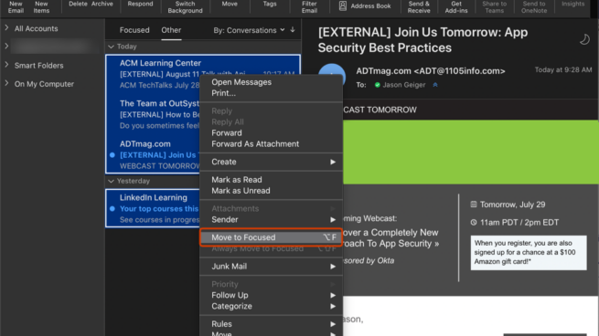Switch to the Other tab
This screenshot has width=599, height=336.
[x=171, y=30]
